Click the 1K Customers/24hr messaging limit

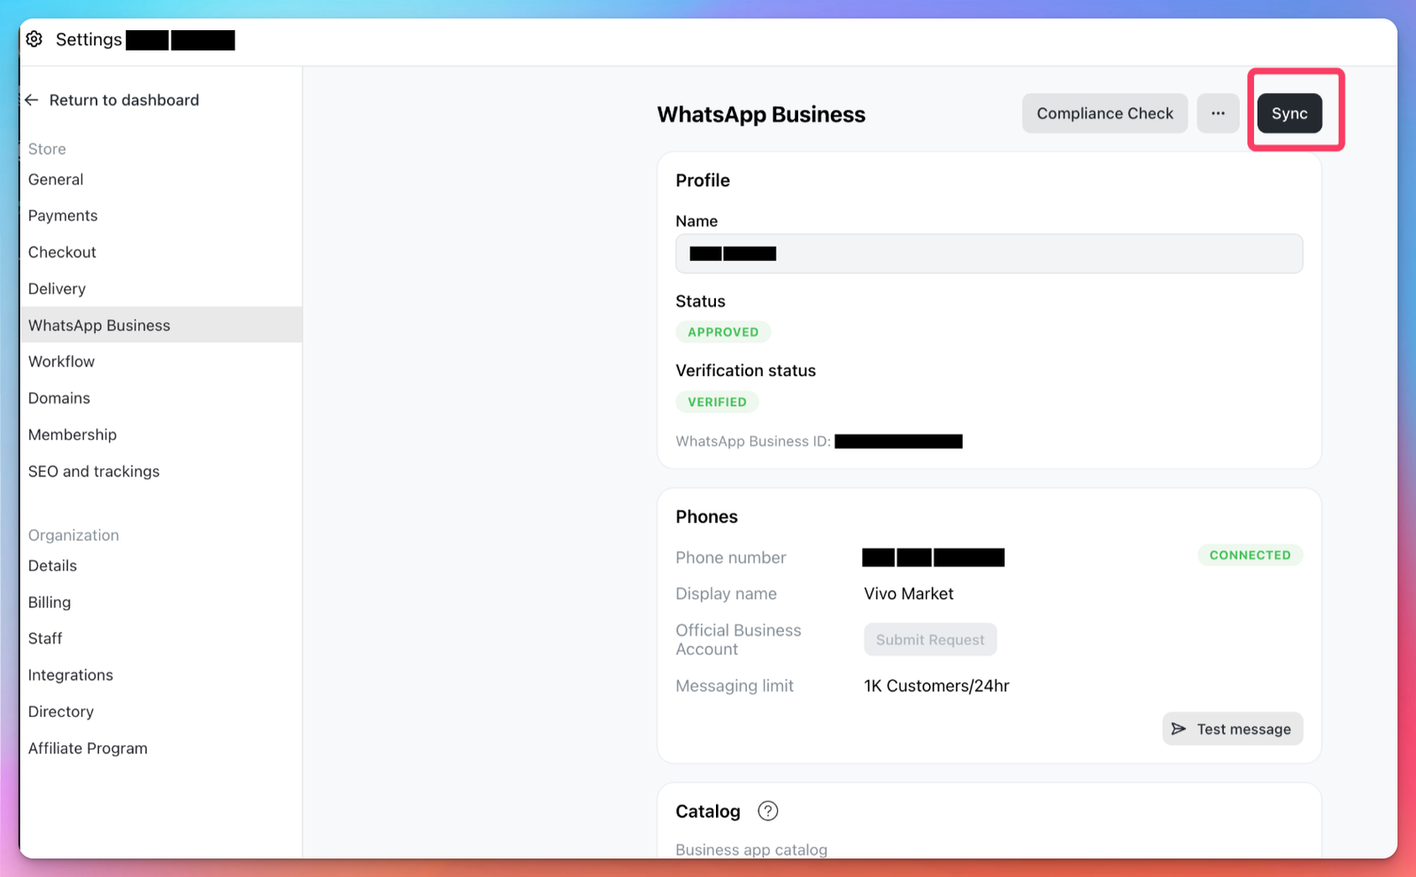(936, 686)
